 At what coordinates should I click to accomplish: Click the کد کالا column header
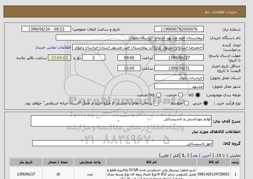[x=214, y=162]
